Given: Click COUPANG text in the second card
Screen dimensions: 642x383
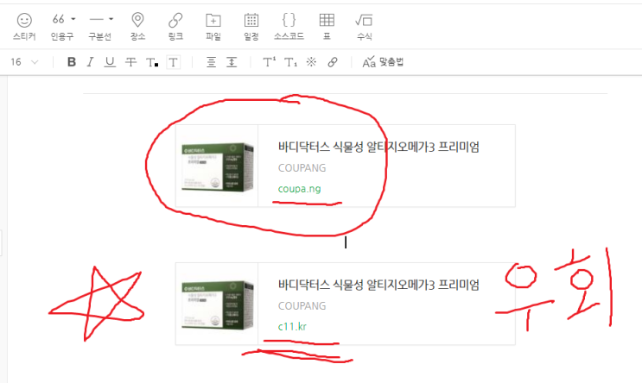Looking at the screenshot, I should click(302, 305).
